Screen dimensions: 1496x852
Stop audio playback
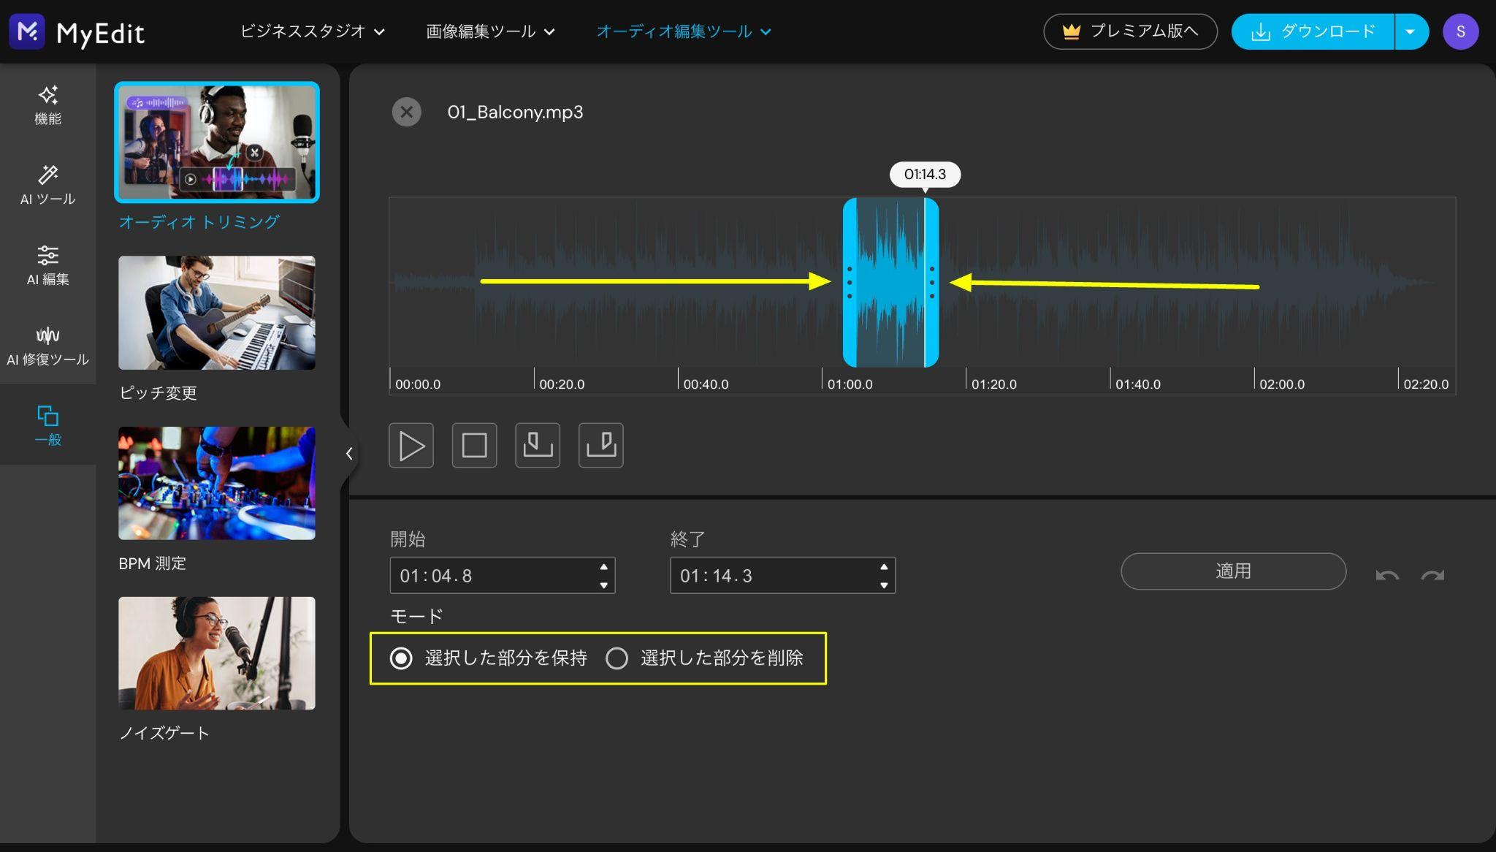pyautogui.click(x=474, y=445)
